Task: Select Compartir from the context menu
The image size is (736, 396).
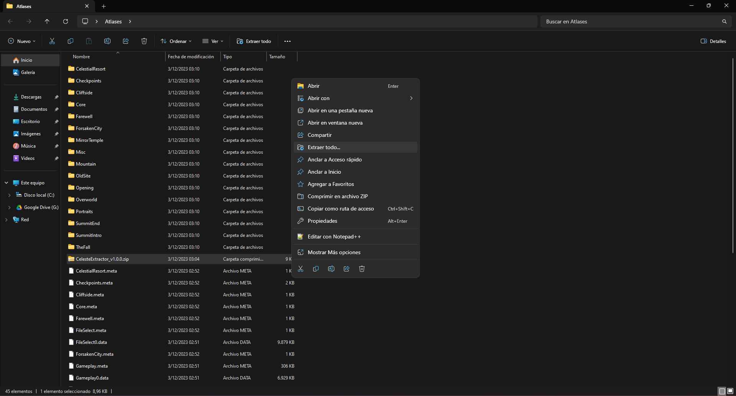Action: [355, 135]
